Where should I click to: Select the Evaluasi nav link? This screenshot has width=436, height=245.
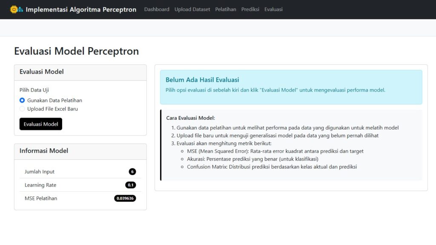point(273,9)
